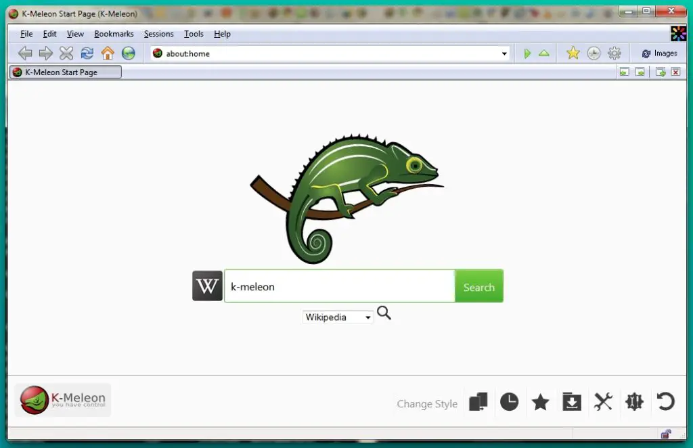Screen dimensions: 693x448
Task: Select the Back navigation arrow
Action: (25, 53)
